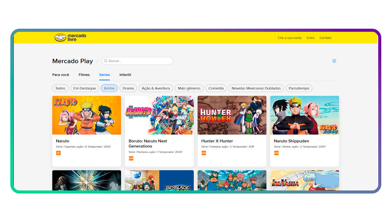Open the soccer team anime thumbnail
The height and width of the screenshot is (205, 392).
232,180
